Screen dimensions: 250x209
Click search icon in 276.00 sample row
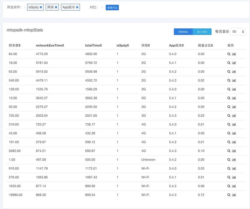[229, 177]
